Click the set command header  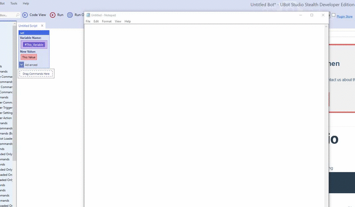coord(34,33)
